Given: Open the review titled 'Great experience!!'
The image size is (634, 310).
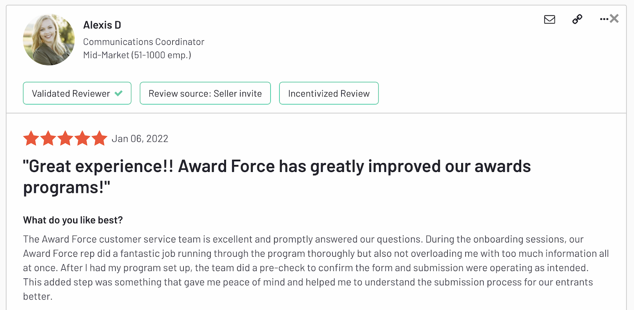Looking at the screenshot, I should click(277, 166).
